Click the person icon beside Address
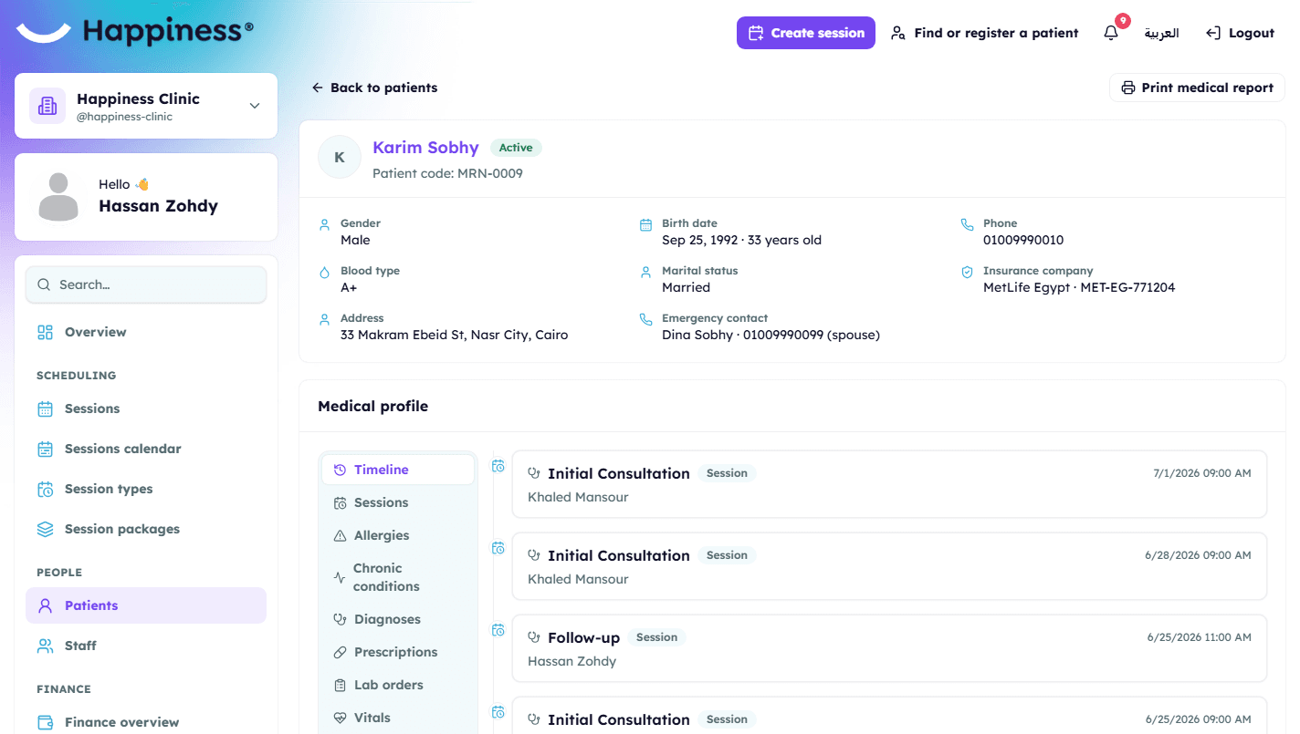Image resolution: width=1300 pixels, height=734 pixels. 324,319
